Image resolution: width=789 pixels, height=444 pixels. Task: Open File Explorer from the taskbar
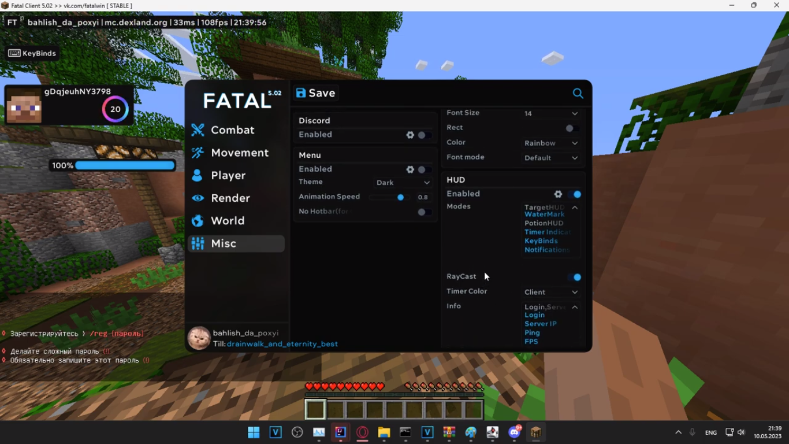[384, 432]
